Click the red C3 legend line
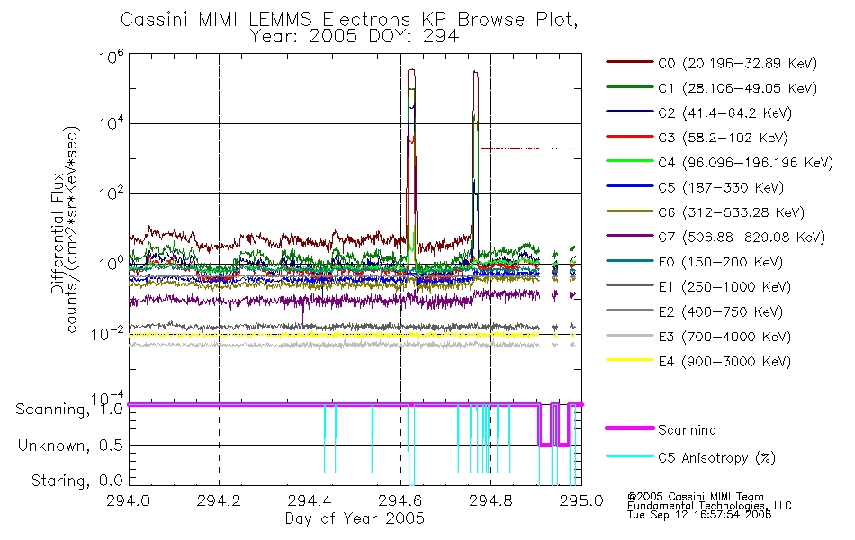The height and width of the screenshot is (540, 855). tap(629, 137)
